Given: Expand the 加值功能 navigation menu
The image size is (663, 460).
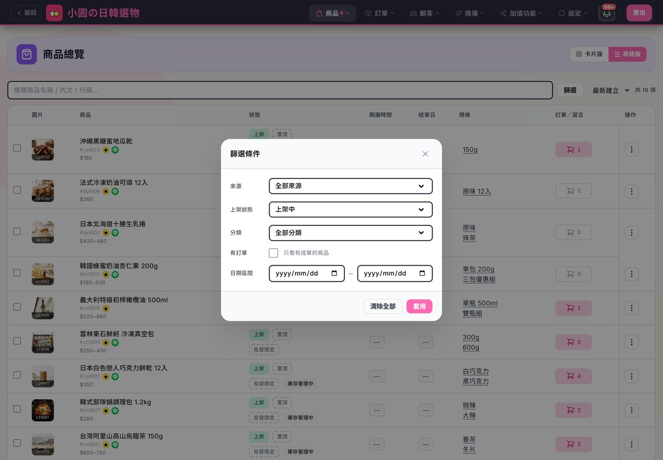Looking at the screenshot, I should click(521, 13).
